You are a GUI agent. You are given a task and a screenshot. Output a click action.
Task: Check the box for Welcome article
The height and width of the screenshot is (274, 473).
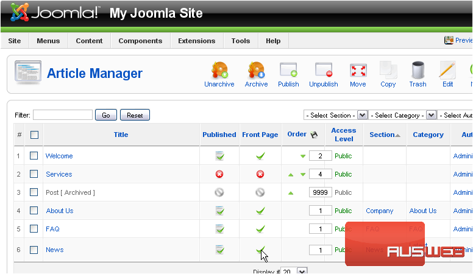pyautogui.click(x=34, y=156)
